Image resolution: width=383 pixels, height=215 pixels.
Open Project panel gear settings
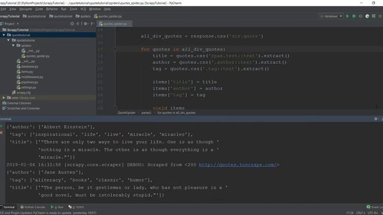point(86,24)
